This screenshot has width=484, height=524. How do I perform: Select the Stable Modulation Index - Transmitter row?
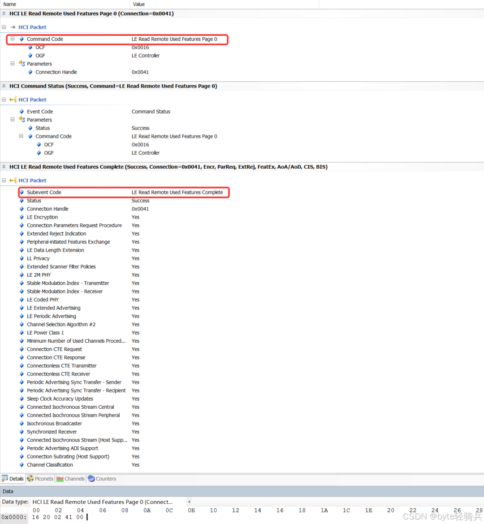[x=79, y=283]
